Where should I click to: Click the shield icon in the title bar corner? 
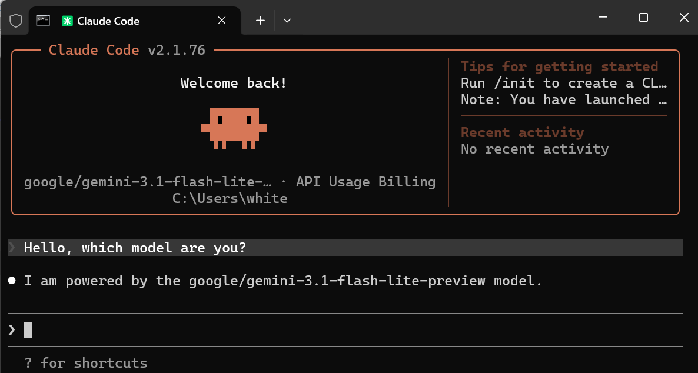[15, 19]
